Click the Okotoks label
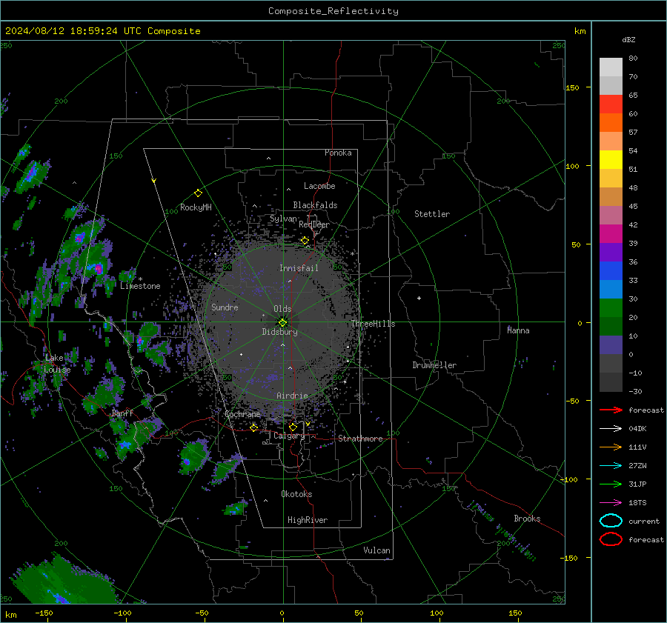Viewport: 667px width, 623px height. [x=296, y=493]
